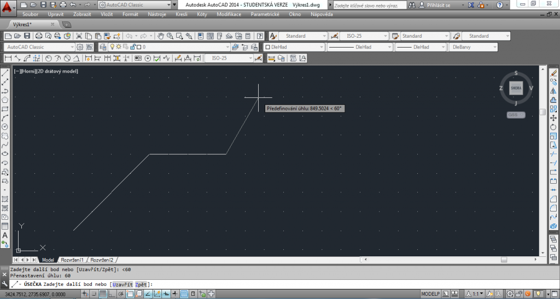The image size is (560, 299).
Task: Click the Zoom Realtime magnifier icon
Action: tap(170, 36)
